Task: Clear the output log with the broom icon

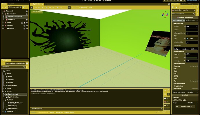Action: 165,90
